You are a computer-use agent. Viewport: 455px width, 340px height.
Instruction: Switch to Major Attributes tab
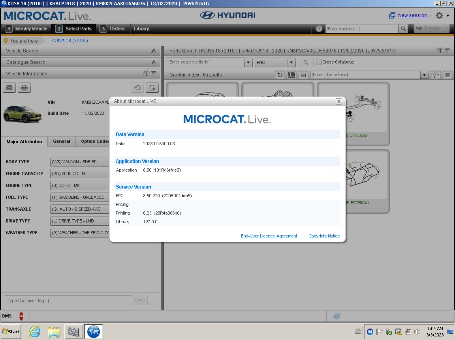coord(24,142)
